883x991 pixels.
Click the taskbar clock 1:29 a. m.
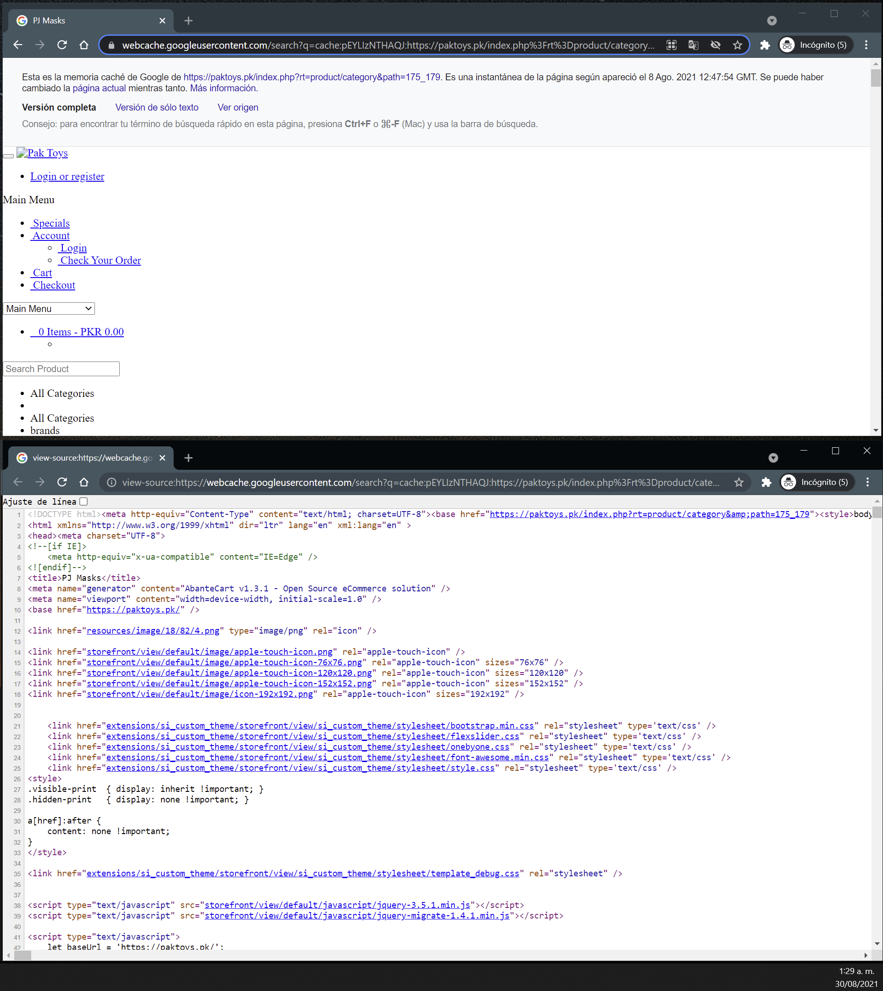[856, 972]
